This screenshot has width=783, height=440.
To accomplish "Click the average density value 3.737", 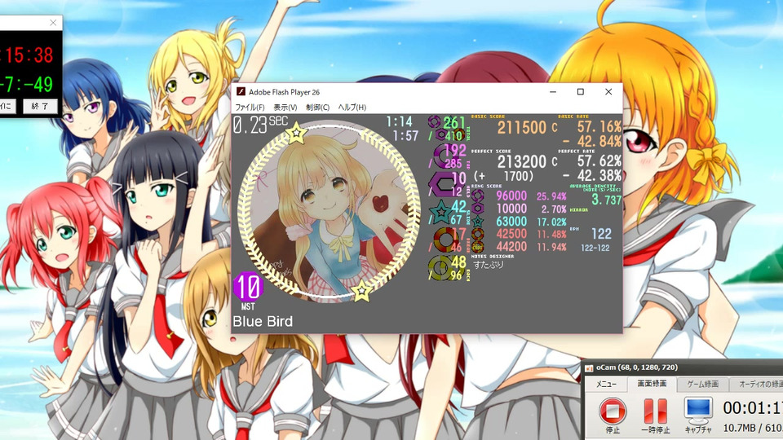I will 607,200.
